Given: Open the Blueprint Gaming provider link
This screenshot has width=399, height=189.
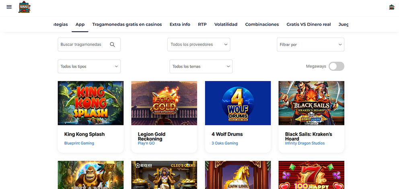Looking at the screenshot, I should pos(79,143).
